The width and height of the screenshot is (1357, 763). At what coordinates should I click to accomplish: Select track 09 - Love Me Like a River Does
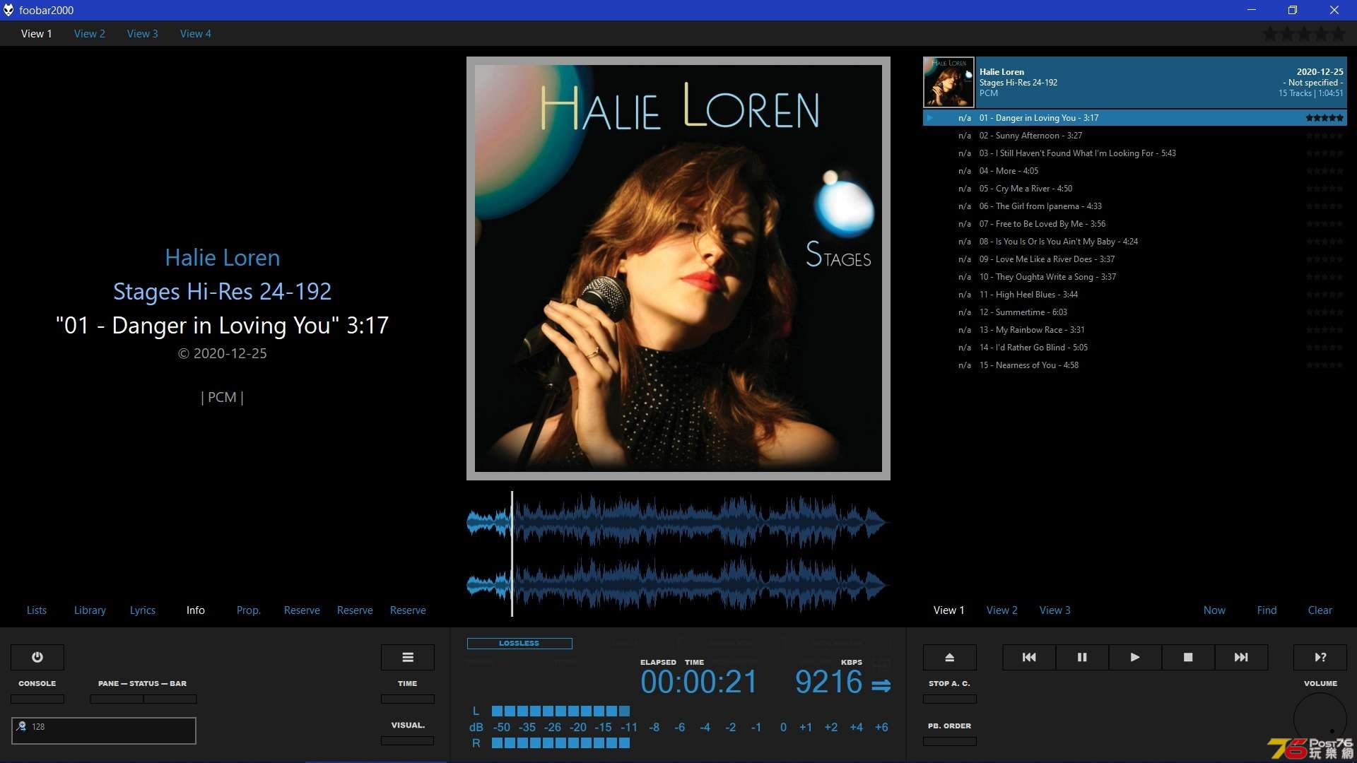[x=1135, y=259]
